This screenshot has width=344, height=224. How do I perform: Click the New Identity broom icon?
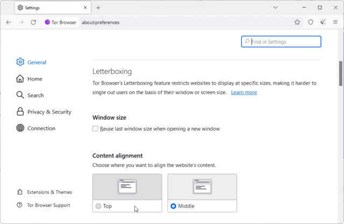coord(322,22)
